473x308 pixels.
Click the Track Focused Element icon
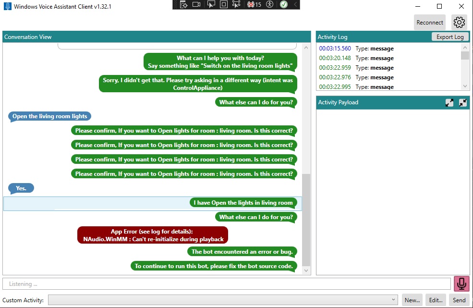[236, 4]
